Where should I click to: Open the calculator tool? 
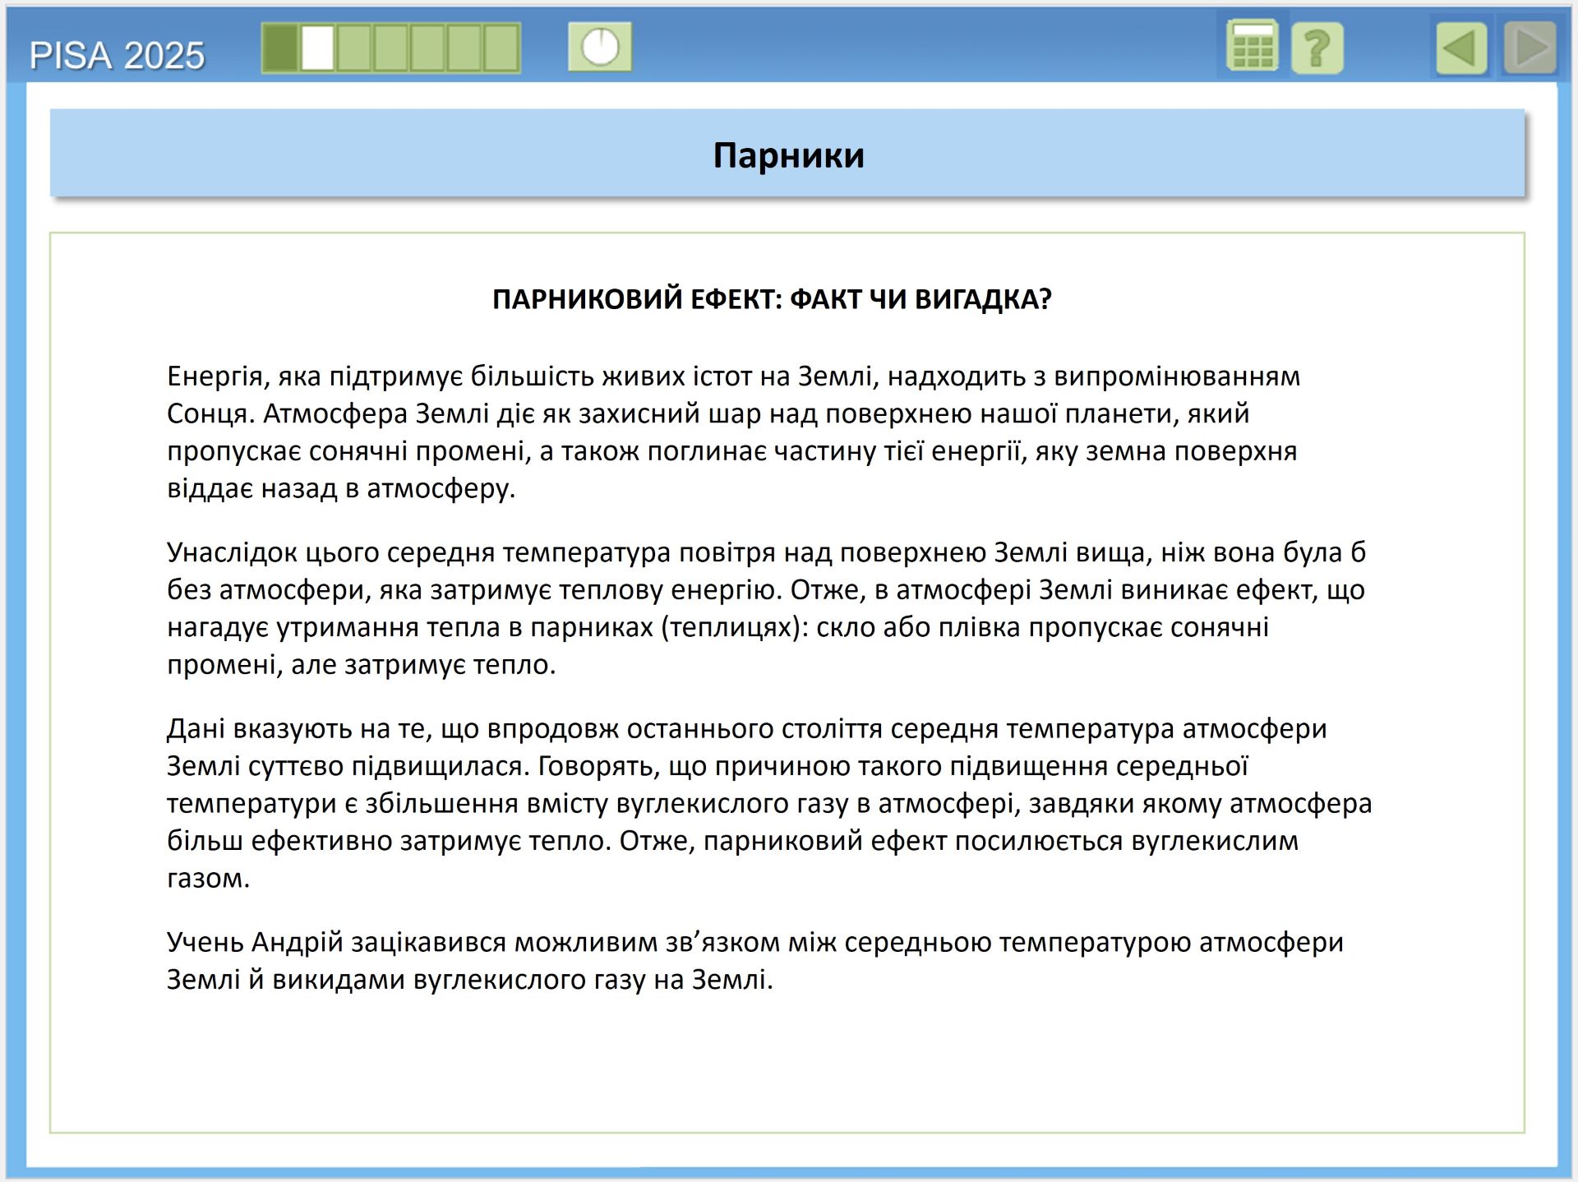click(x=1252, y=47)
